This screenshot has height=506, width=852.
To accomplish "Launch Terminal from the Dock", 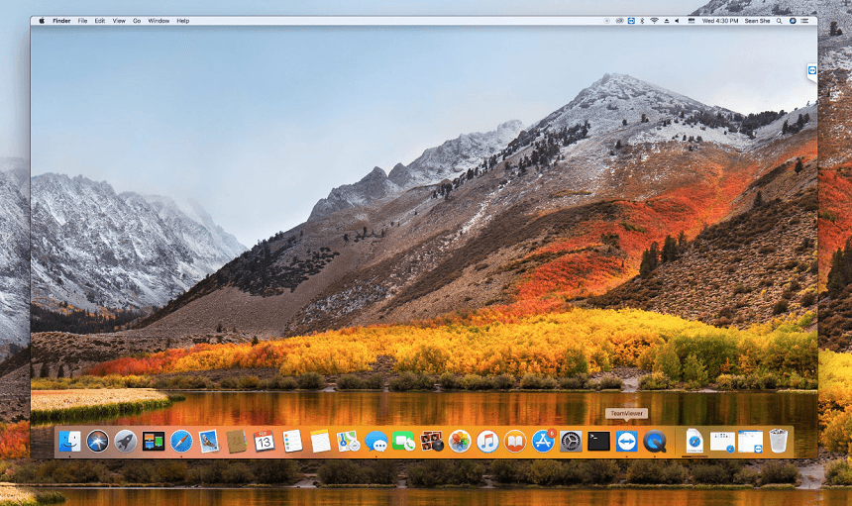I will [x=598, y=442].
